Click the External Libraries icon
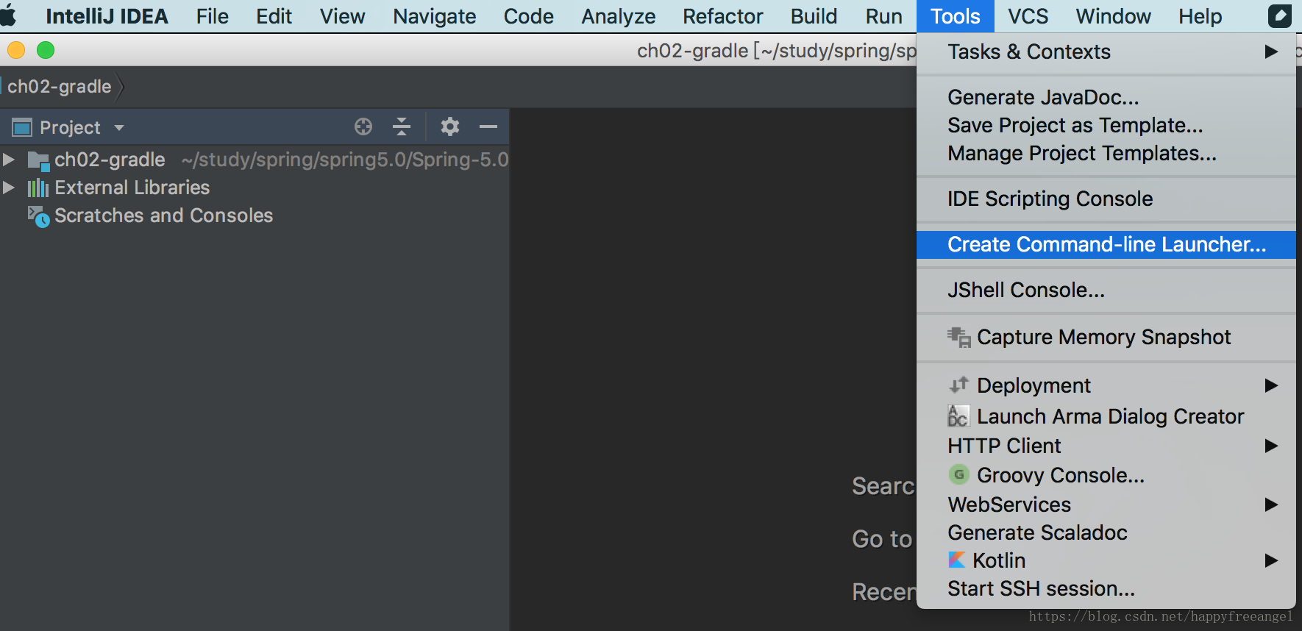1302x631 pixels. coord(38,188)
